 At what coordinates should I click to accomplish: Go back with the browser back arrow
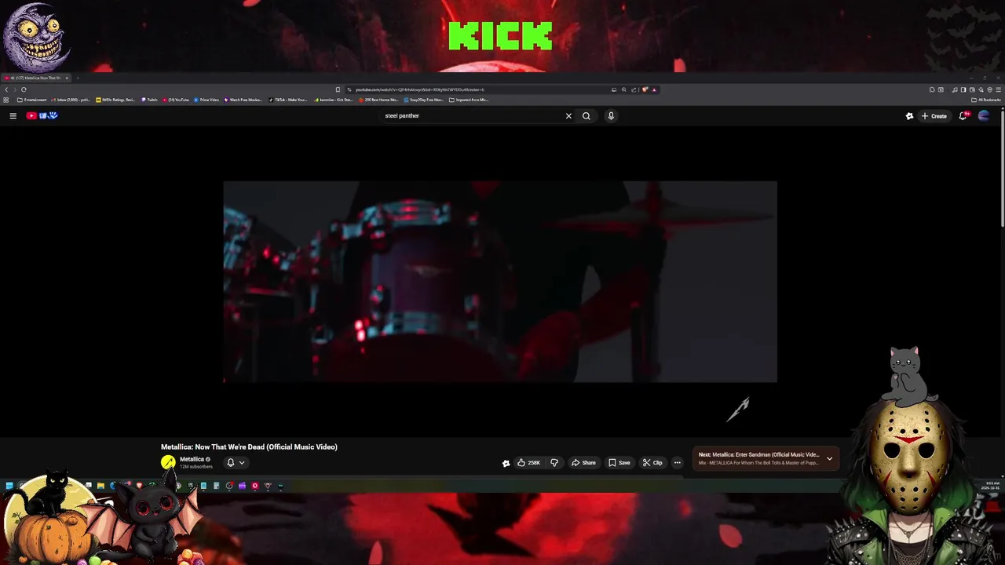[6, 89]
